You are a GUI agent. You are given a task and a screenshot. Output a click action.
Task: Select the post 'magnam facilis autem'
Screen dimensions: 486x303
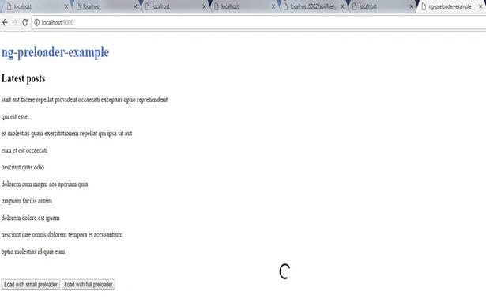click(27, 201)
